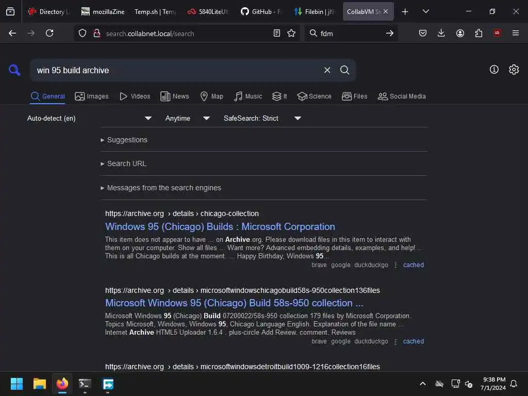Switch to 5840LiteUI tab
The width and height of the screenshot is (528, 396).
click(208, 11)
